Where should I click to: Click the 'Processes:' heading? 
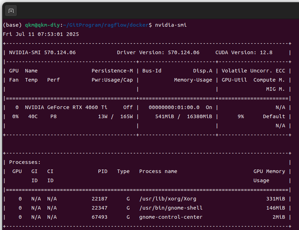coord(25,162)
